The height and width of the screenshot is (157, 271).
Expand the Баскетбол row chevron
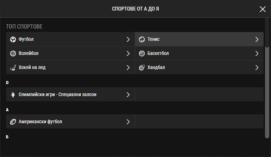click(x=257, y=54)
